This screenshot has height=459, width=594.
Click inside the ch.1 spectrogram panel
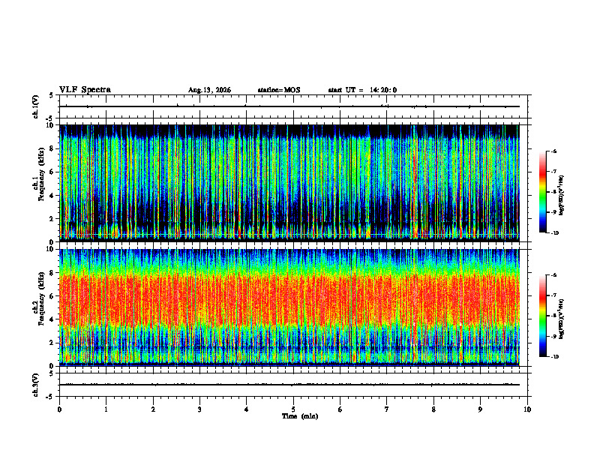289,183
